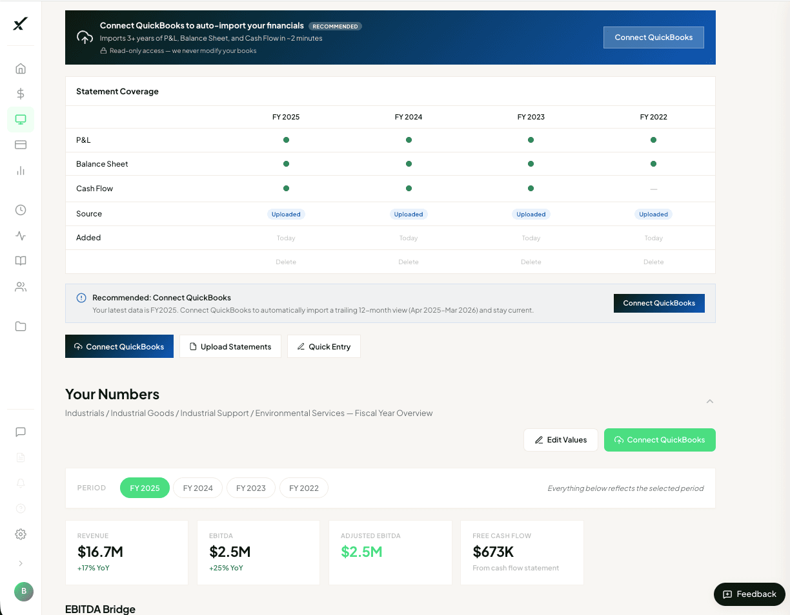Open the Upload Statements option
The image size is (790, 615).
point(230,346)
